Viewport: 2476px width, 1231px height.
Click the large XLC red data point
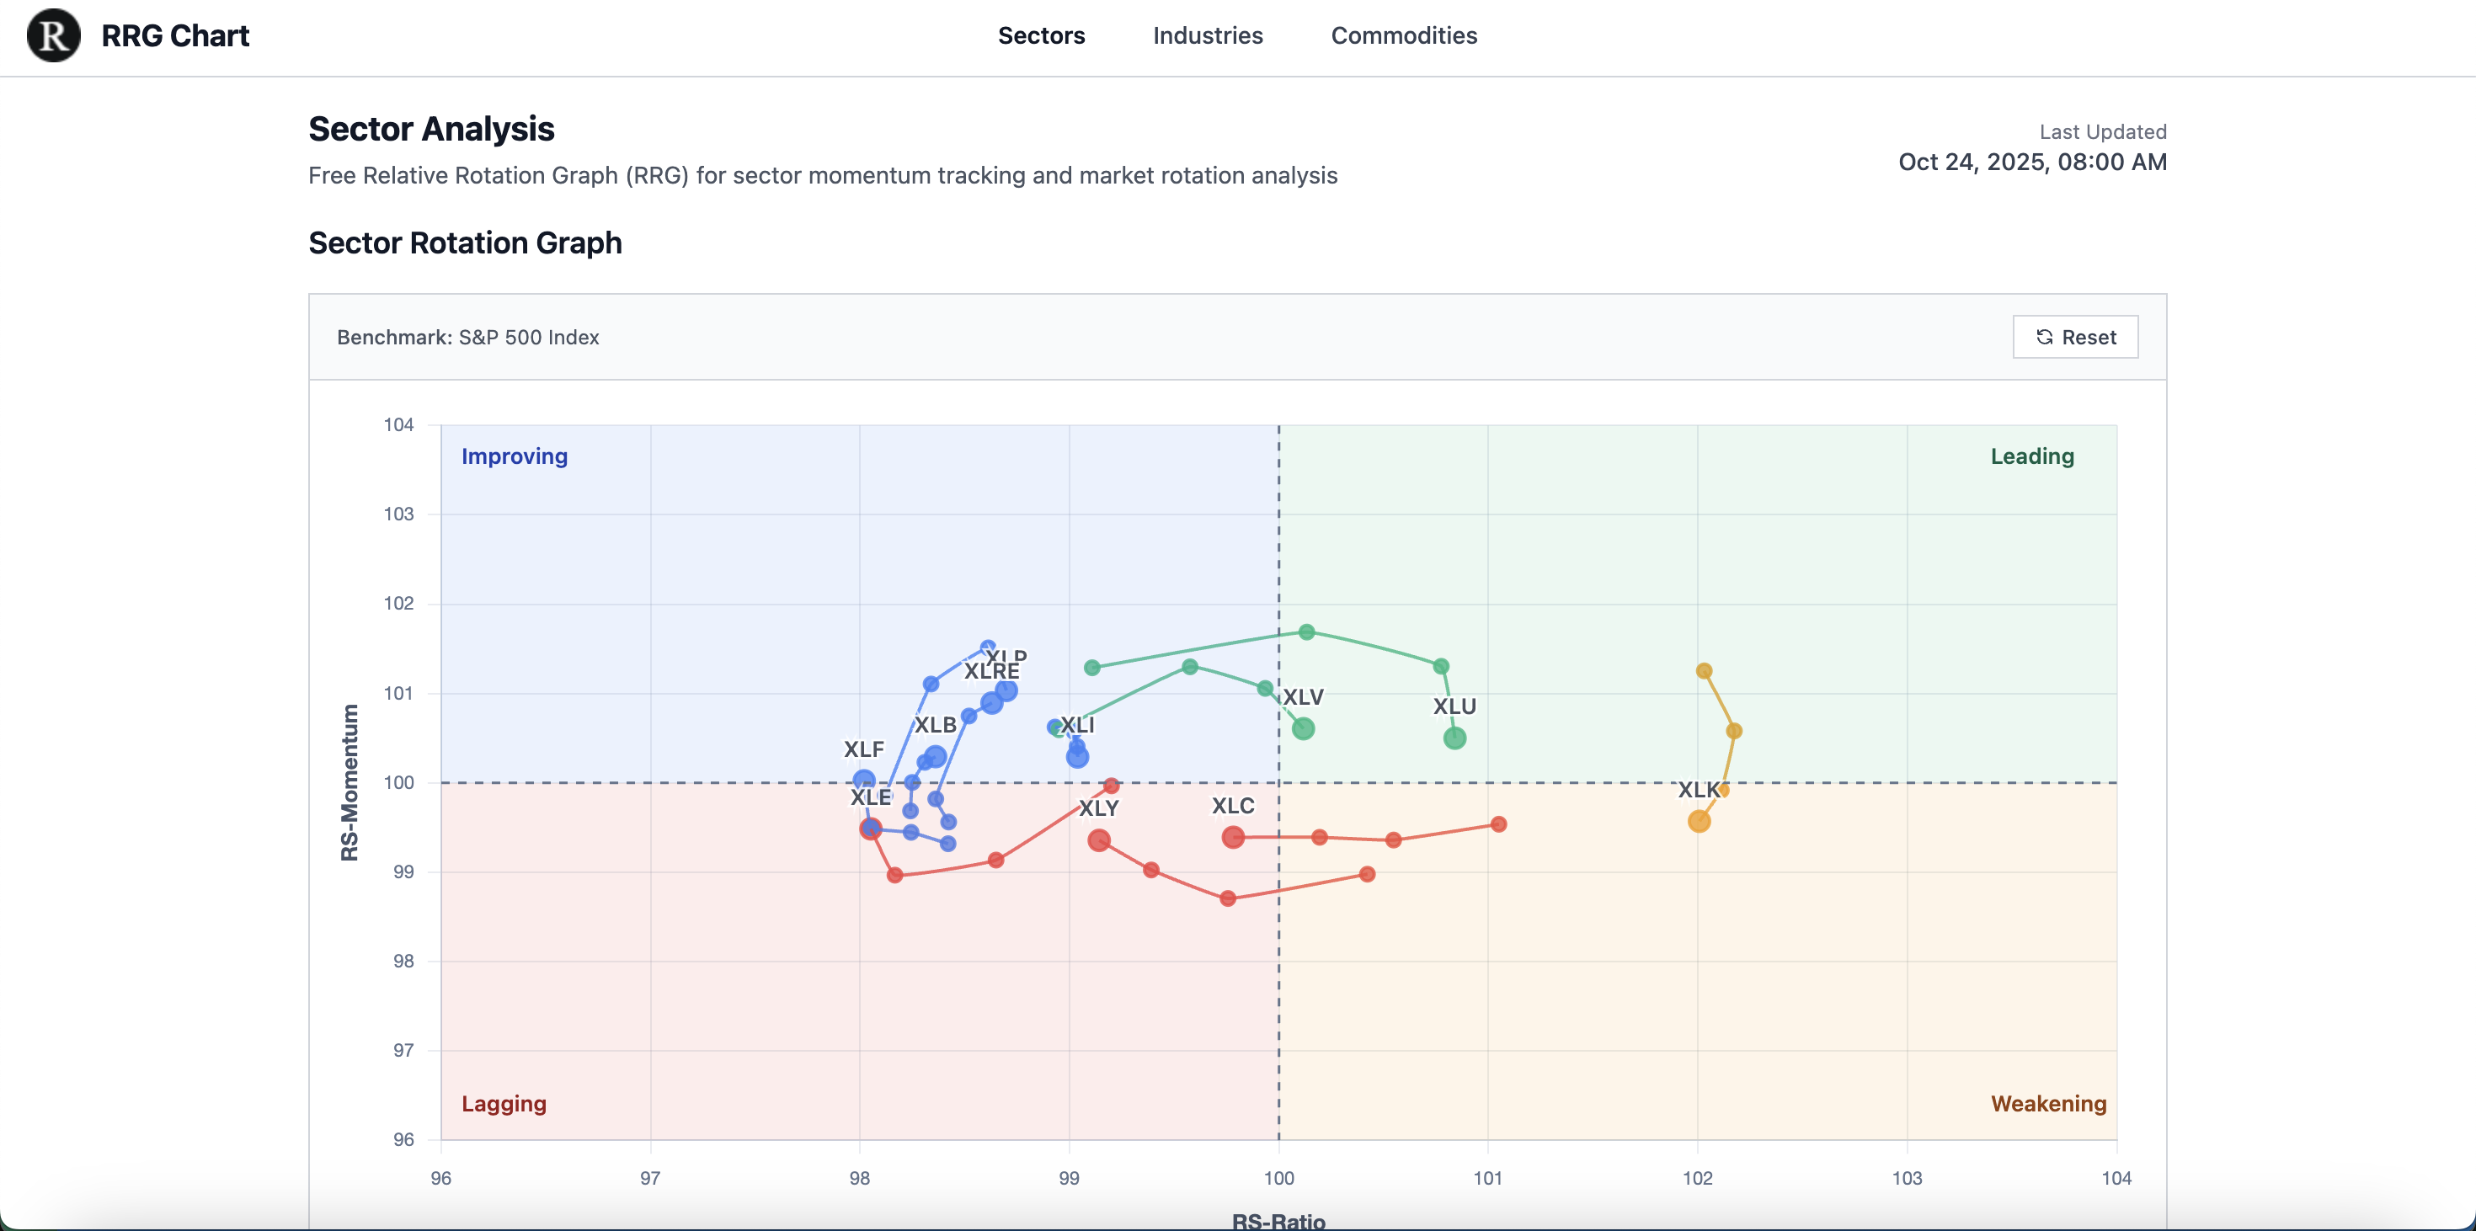1232,837
